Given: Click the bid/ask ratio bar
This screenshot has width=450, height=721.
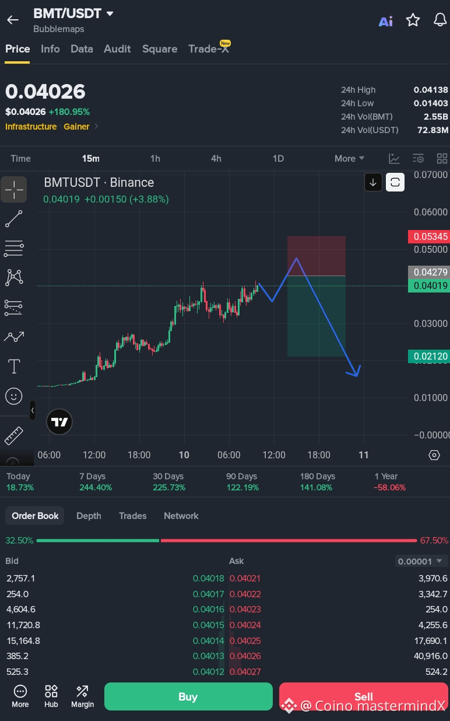Looking at the screenshot, I should click(x=227, y=541).
